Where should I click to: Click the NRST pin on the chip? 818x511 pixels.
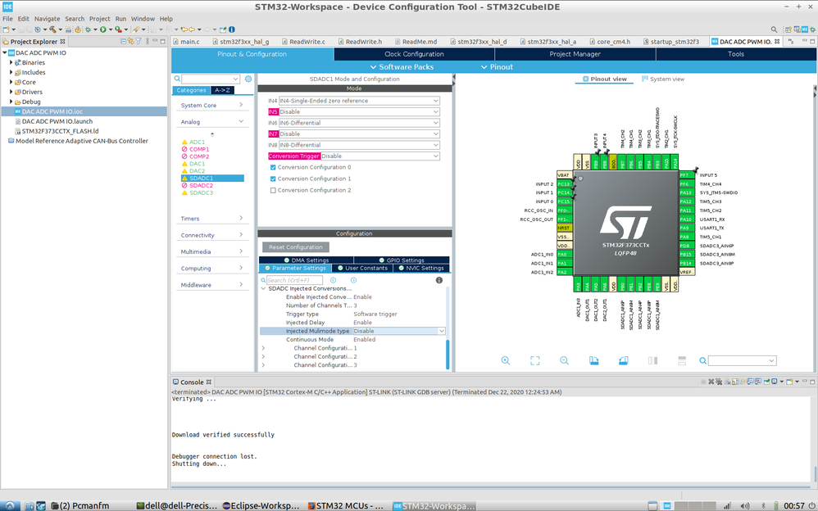[564, 228]
